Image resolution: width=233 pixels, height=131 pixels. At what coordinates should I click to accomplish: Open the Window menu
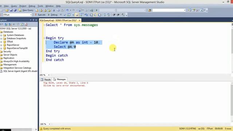point(50,6)
